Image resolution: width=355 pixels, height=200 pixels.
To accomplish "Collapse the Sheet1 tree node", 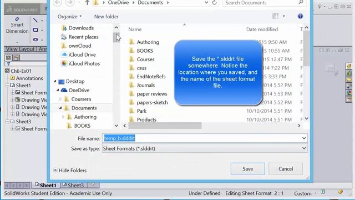I will pos(7,86).
